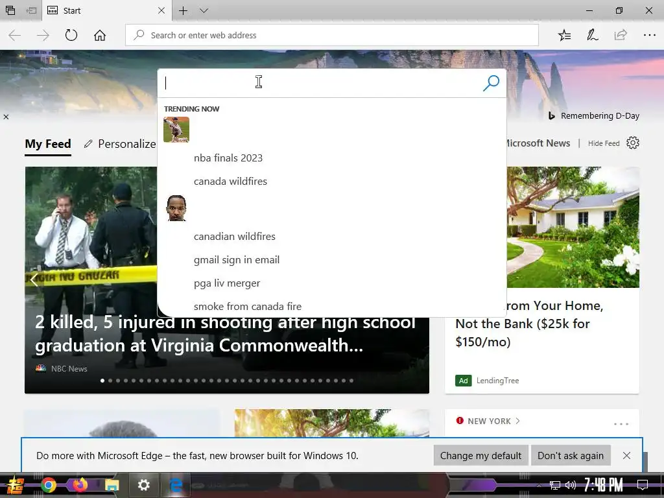Open the tab actions icon at the far left of the tab bar
The height and width of the screenshot is (498, 664).
click(10, 10)
